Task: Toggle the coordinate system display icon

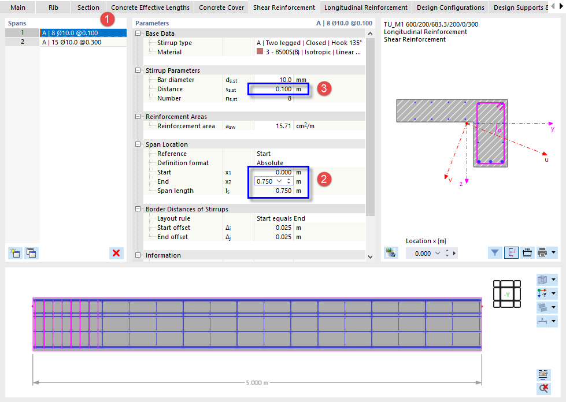Action: tap(510, 253)
